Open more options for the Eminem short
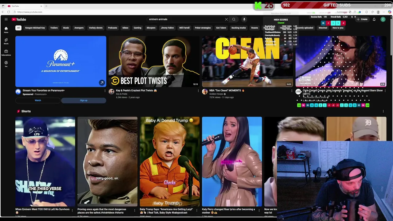The height and width of the screenshot is (221, 393). pos(72,211)
